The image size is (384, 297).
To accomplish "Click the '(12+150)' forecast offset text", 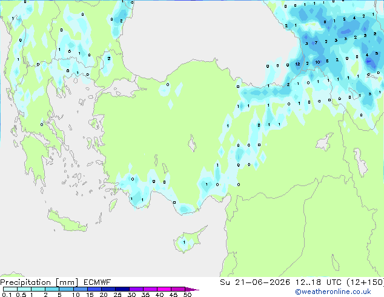I will [x=365, y=282].
